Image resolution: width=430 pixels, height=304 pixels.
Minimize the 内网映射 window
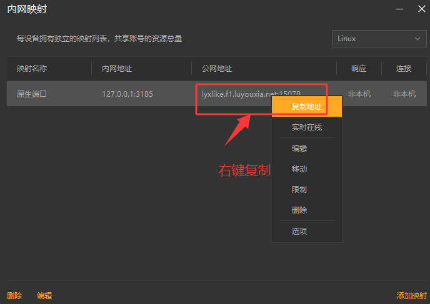399,9
